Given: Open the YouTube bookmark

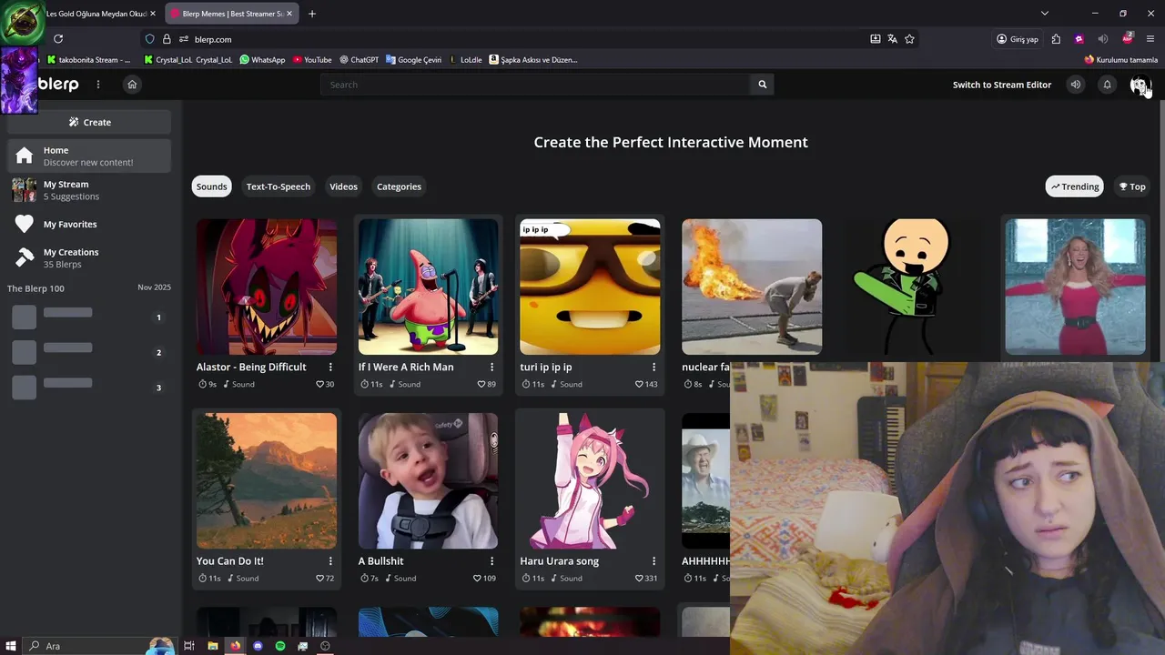Looking at the screenshot, I should [x=312, y=60].
